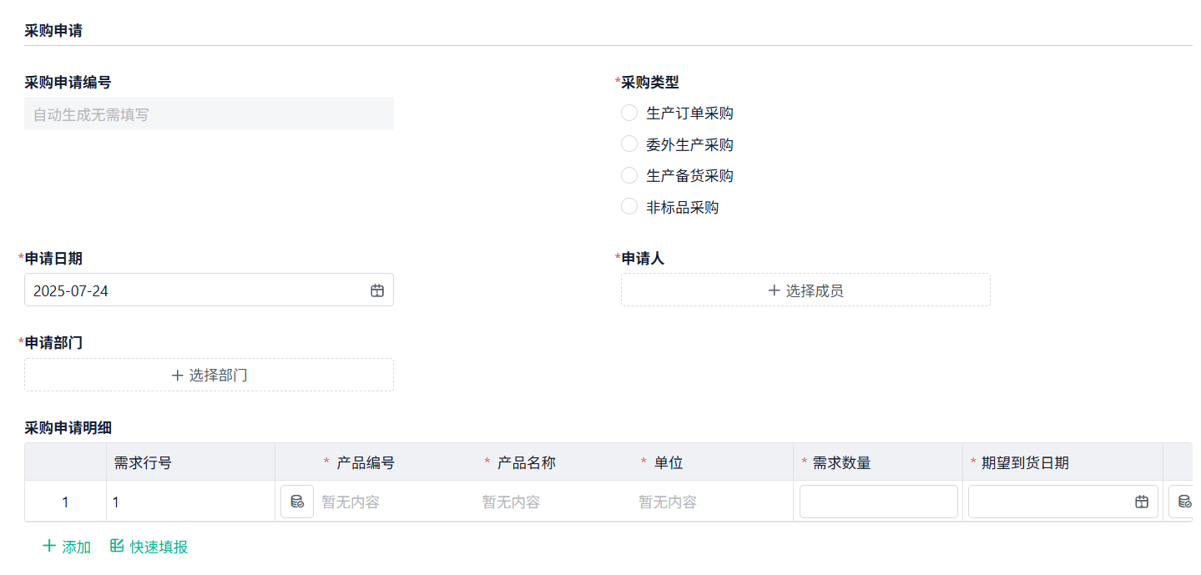The width and height of the screenshot is (1201, 575).
Task: Open the product selector icon in row 1
Action: pyautogui.click(x=296, y=501)
